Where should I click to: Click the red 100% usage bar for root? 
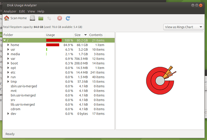click(x=54, y=40)
